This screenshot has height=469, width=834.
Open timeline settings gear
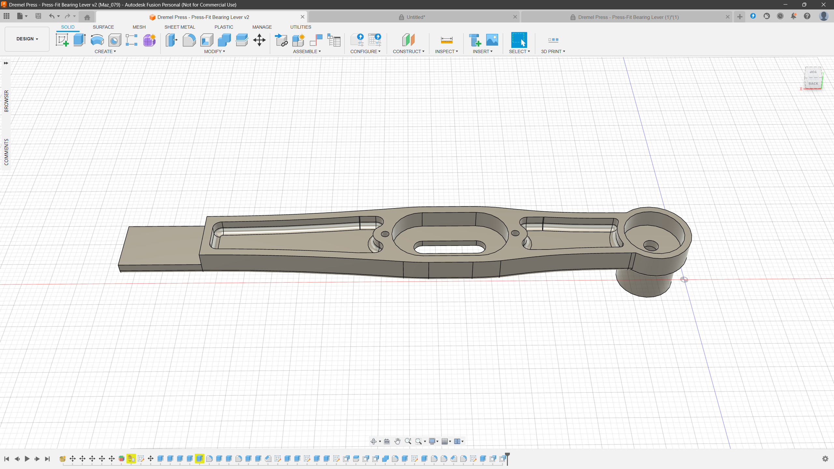point(825,459)
